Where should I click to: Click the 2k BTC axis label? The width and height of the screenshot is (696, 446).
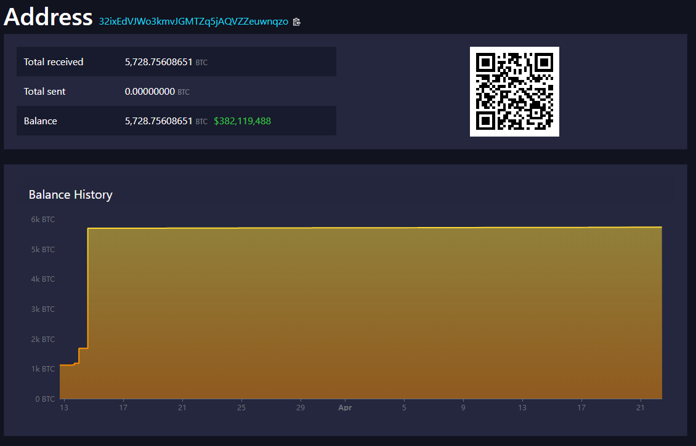click(x=42, y=339)
